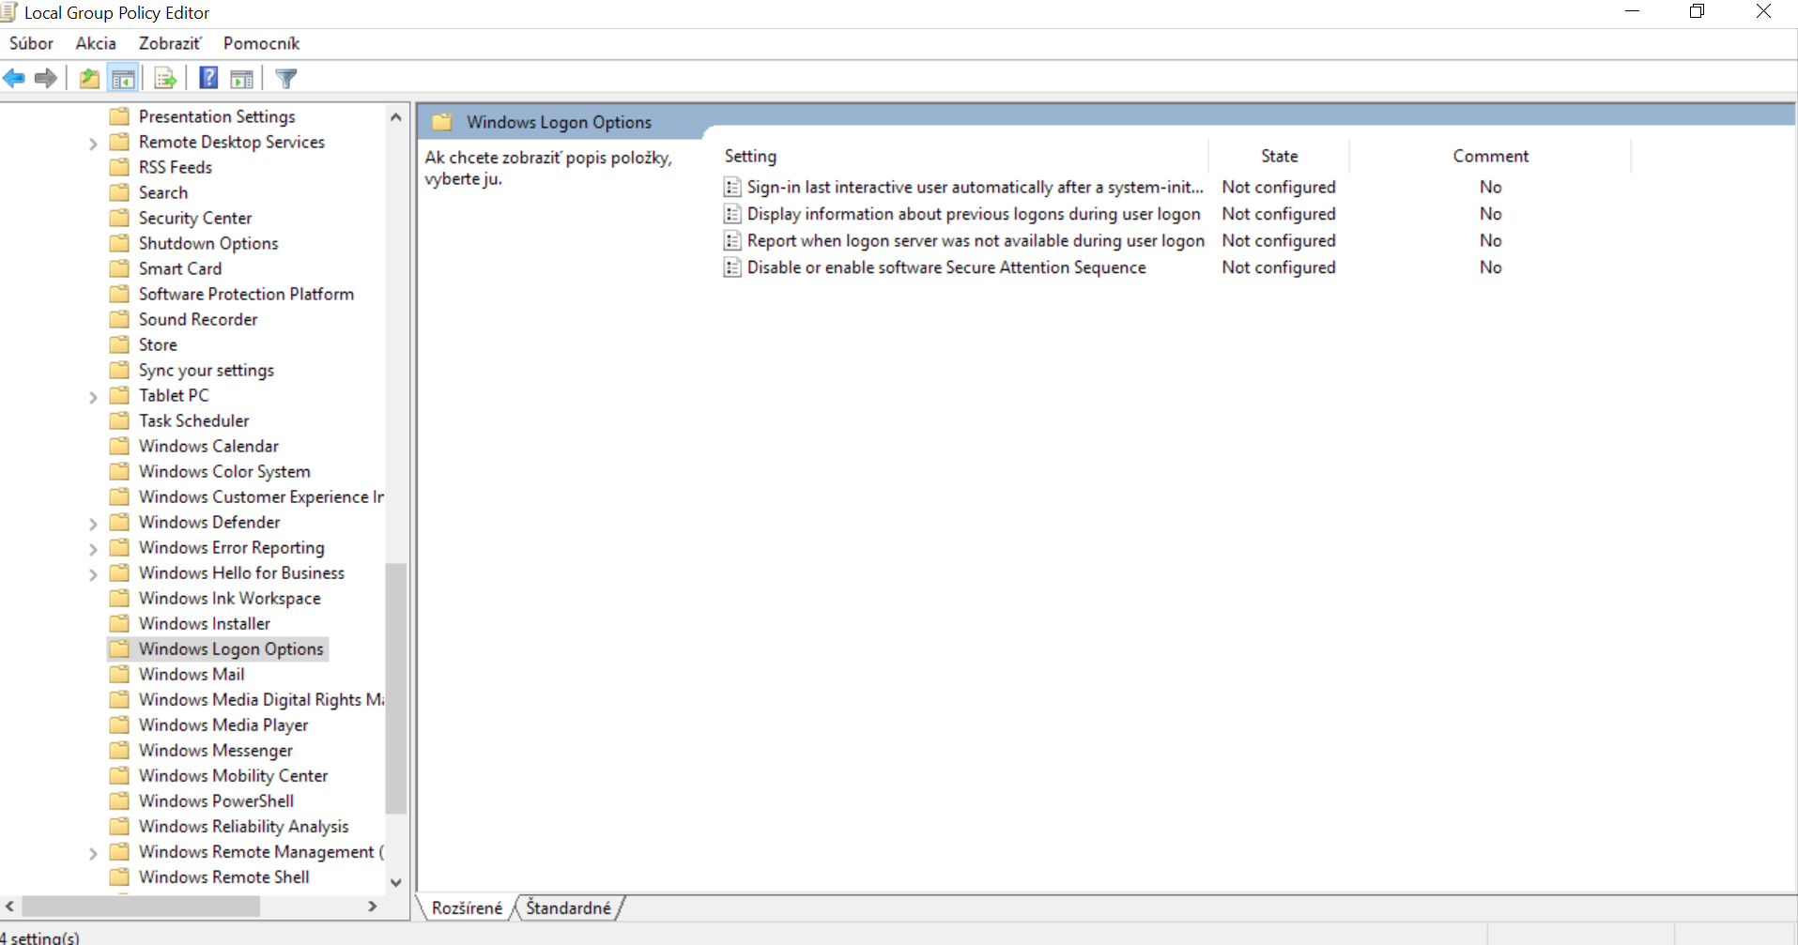Click the folder icon in Windows Logon Options header
1798x945 pixels.
tap(442, 122)
